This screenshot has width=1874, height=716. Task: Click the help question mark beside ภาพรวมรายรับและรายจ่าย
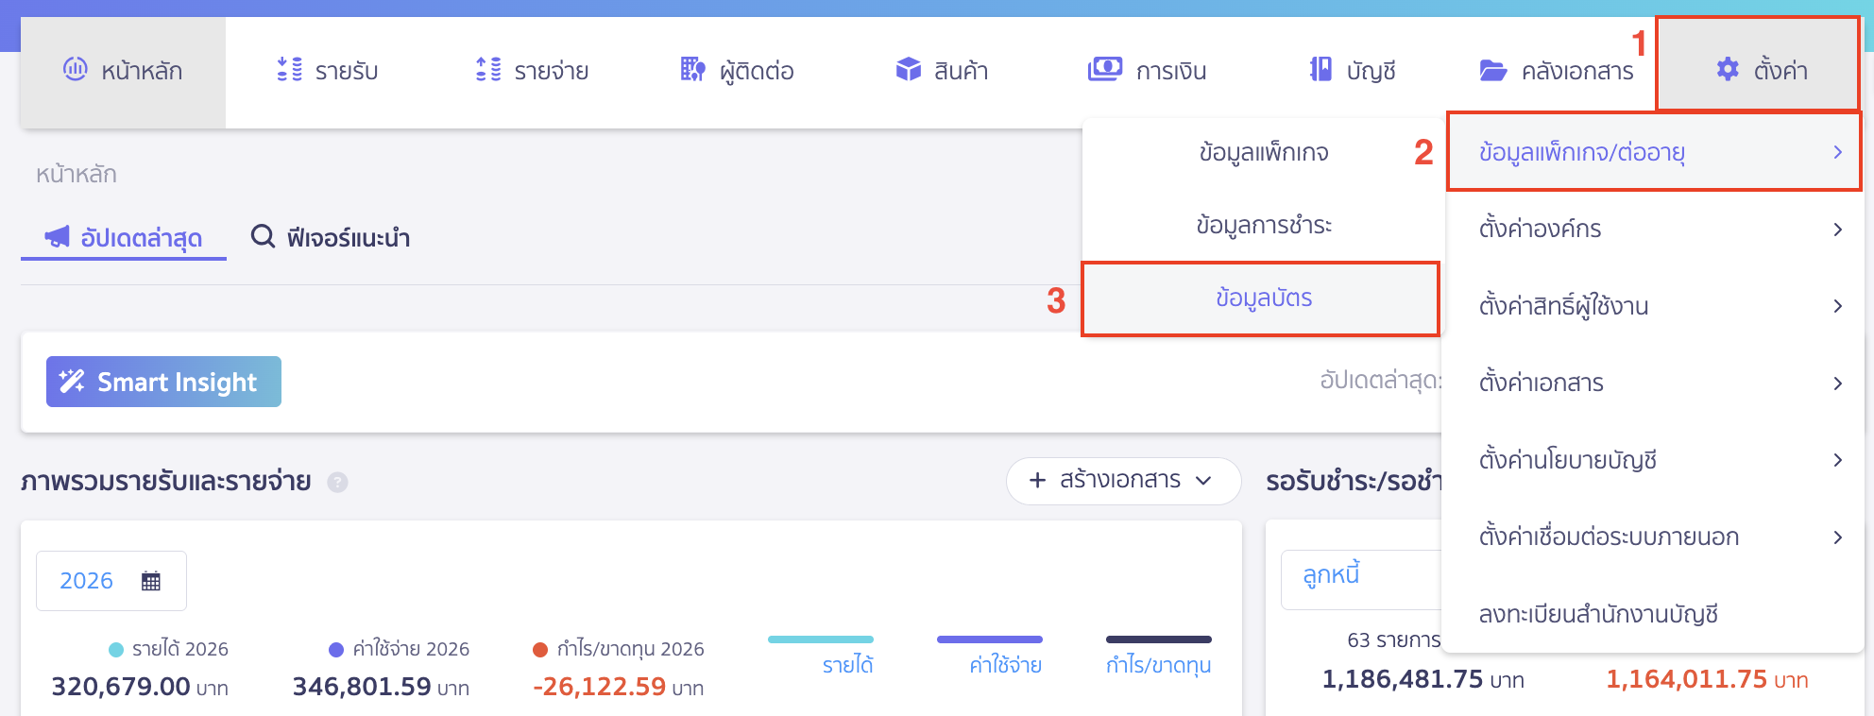point(337,483)
